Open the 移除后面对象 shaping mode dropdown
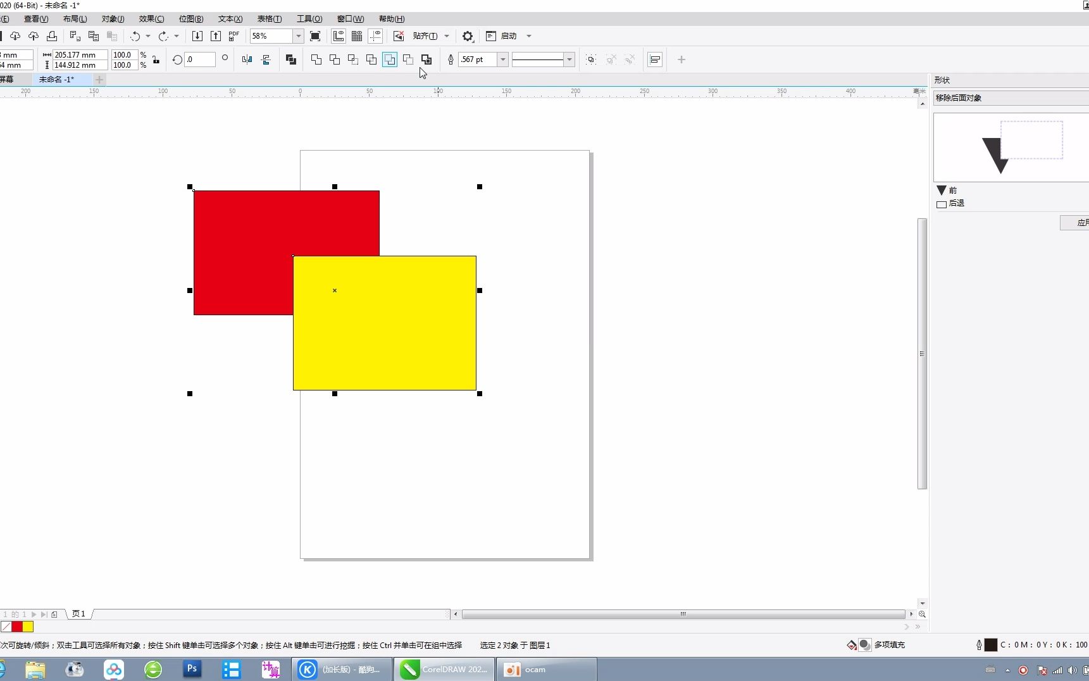Screen dimensions: 1089x681 [1011, 98]
